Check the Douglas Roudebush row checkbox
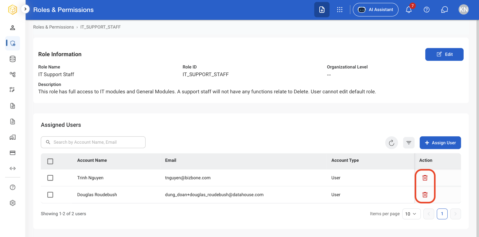This screenshot has height=237, width=479. point(50,195)
